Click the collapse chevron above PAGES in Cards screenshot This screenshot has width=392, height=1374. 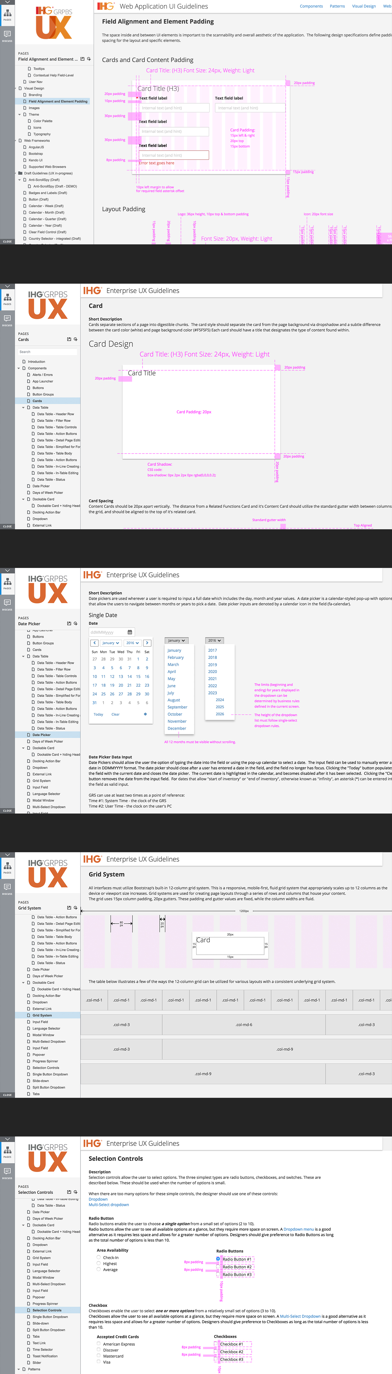pos(7,286)
